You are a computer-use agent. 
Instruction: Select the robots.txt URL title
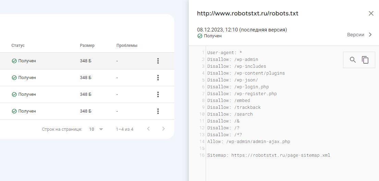click(247, 13)
